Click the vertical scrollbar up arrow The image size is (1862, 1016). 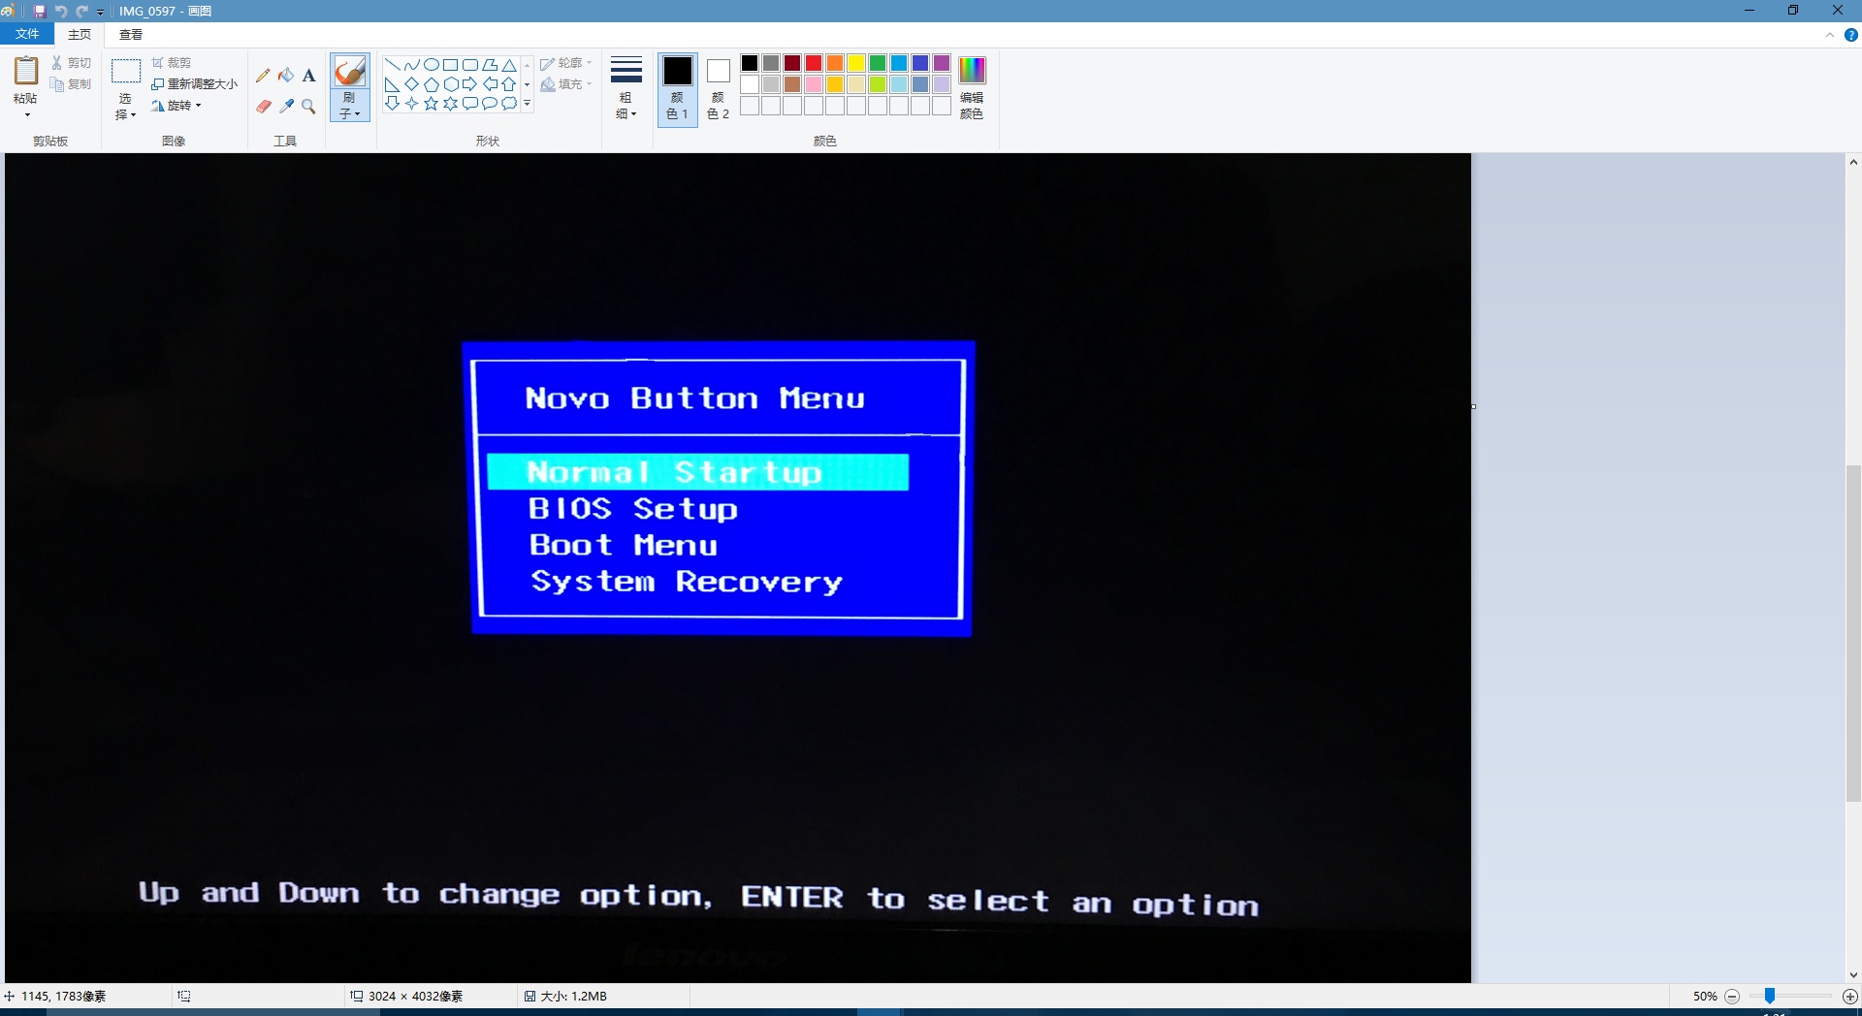pos(1853,162)
